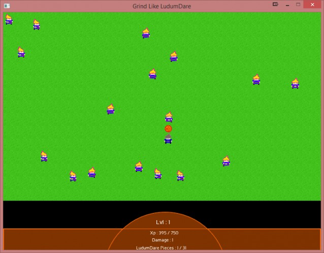The image size is (324, 253).
Task: Click the 'Xp : 395 / 750' readout
Action: point(164,233)
